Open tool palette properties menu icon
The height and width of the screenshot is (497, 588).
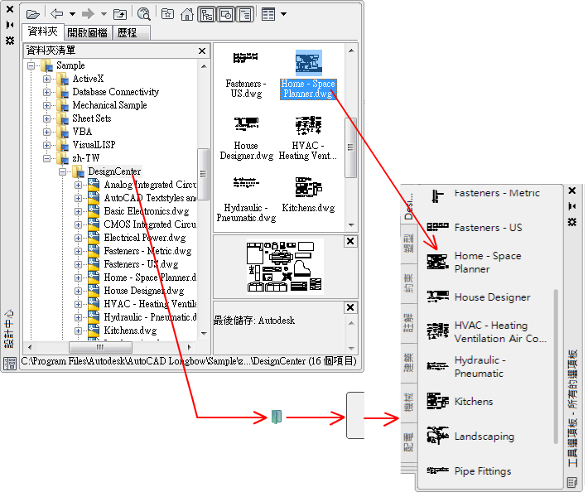tap(572, 222)
